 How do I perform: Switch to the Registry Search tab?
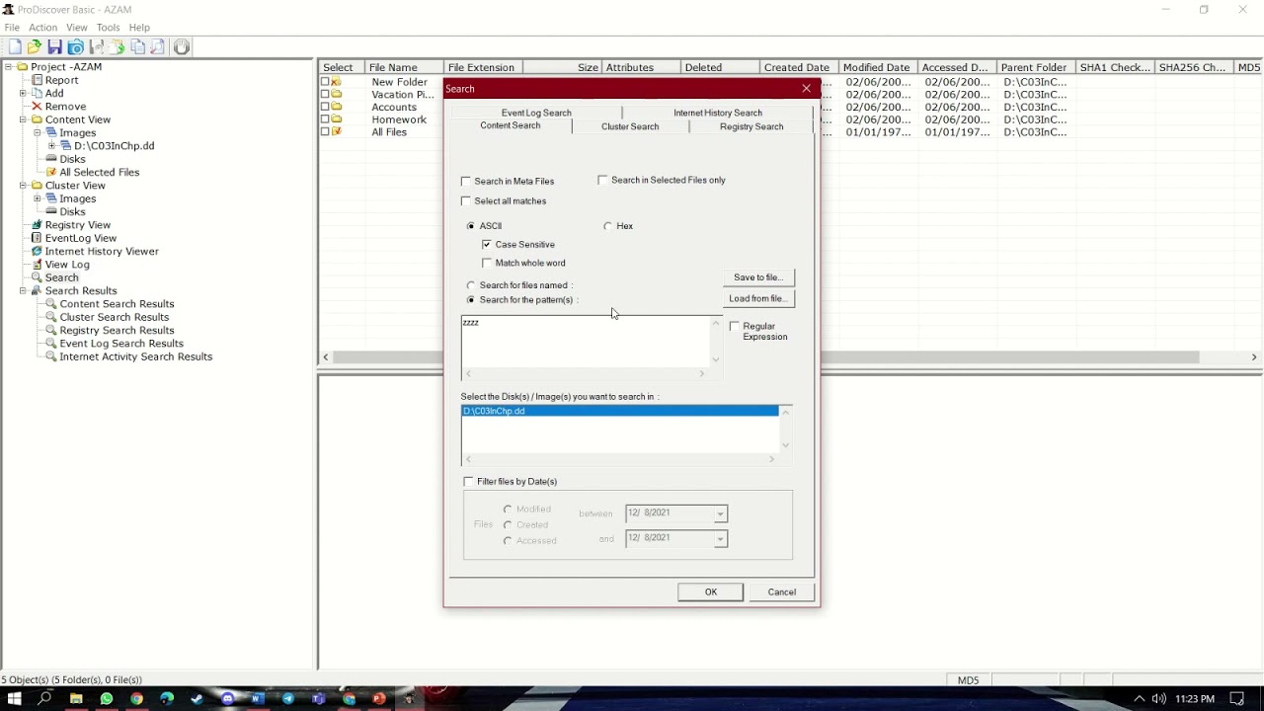tap(751, 126)
